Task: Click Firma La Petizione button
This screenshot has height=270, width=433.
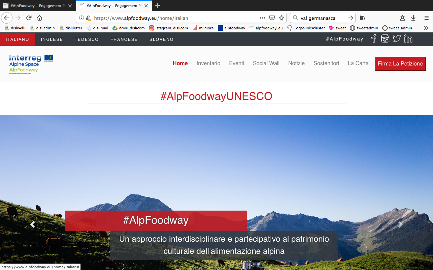Action: 400,63
